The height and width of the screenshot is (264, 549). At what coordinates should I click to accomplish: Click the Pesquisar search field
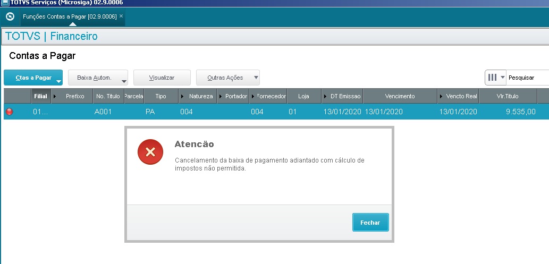point(528,78)
